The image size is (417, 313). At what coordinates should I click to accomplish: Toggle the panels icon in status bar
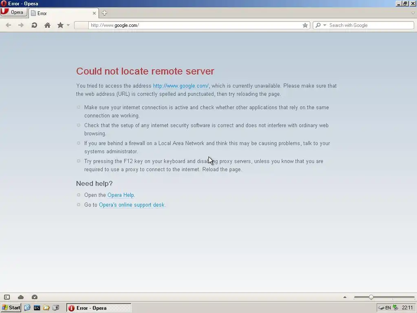(7, 297)
